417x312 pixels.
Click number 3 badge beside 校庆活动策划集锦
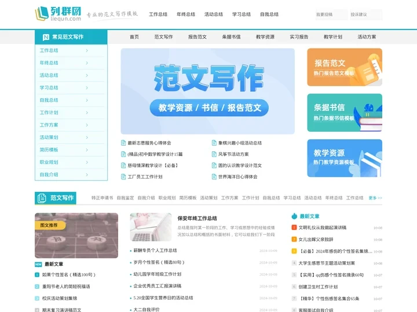(37, 299)
